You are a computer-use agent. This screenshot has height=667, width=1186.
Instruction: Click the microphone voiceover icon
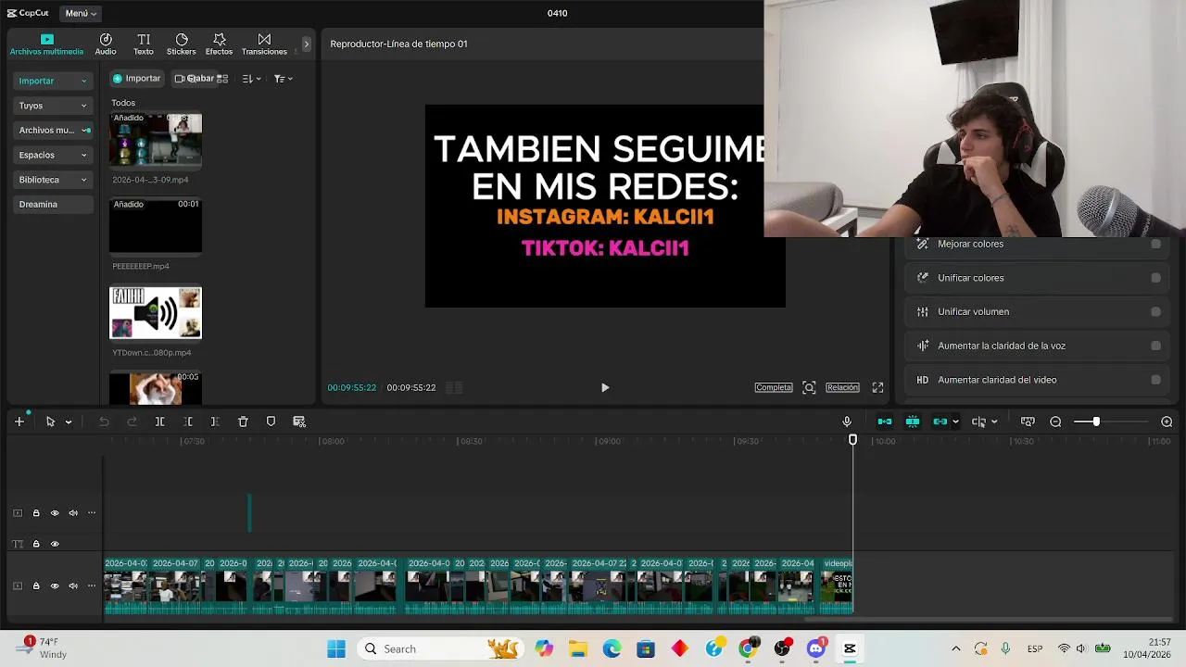847,422
